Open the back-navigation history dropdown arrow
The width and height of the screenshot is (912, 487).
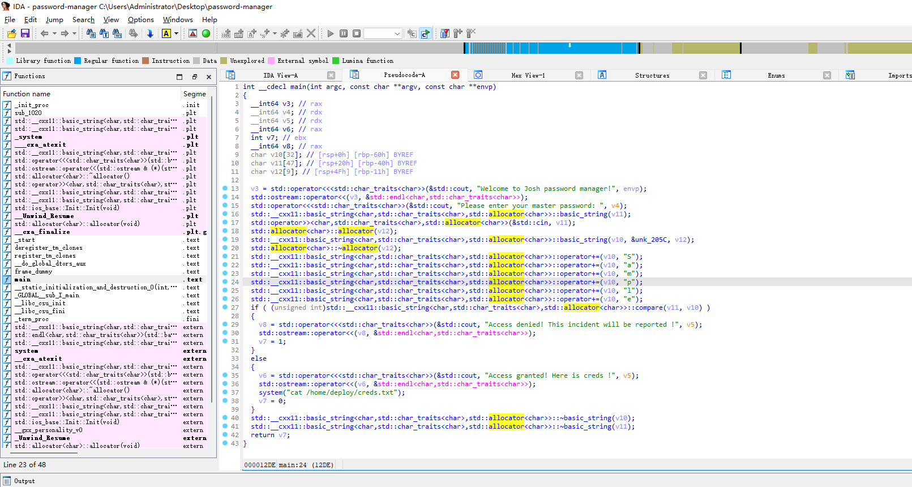coord(54,33)
